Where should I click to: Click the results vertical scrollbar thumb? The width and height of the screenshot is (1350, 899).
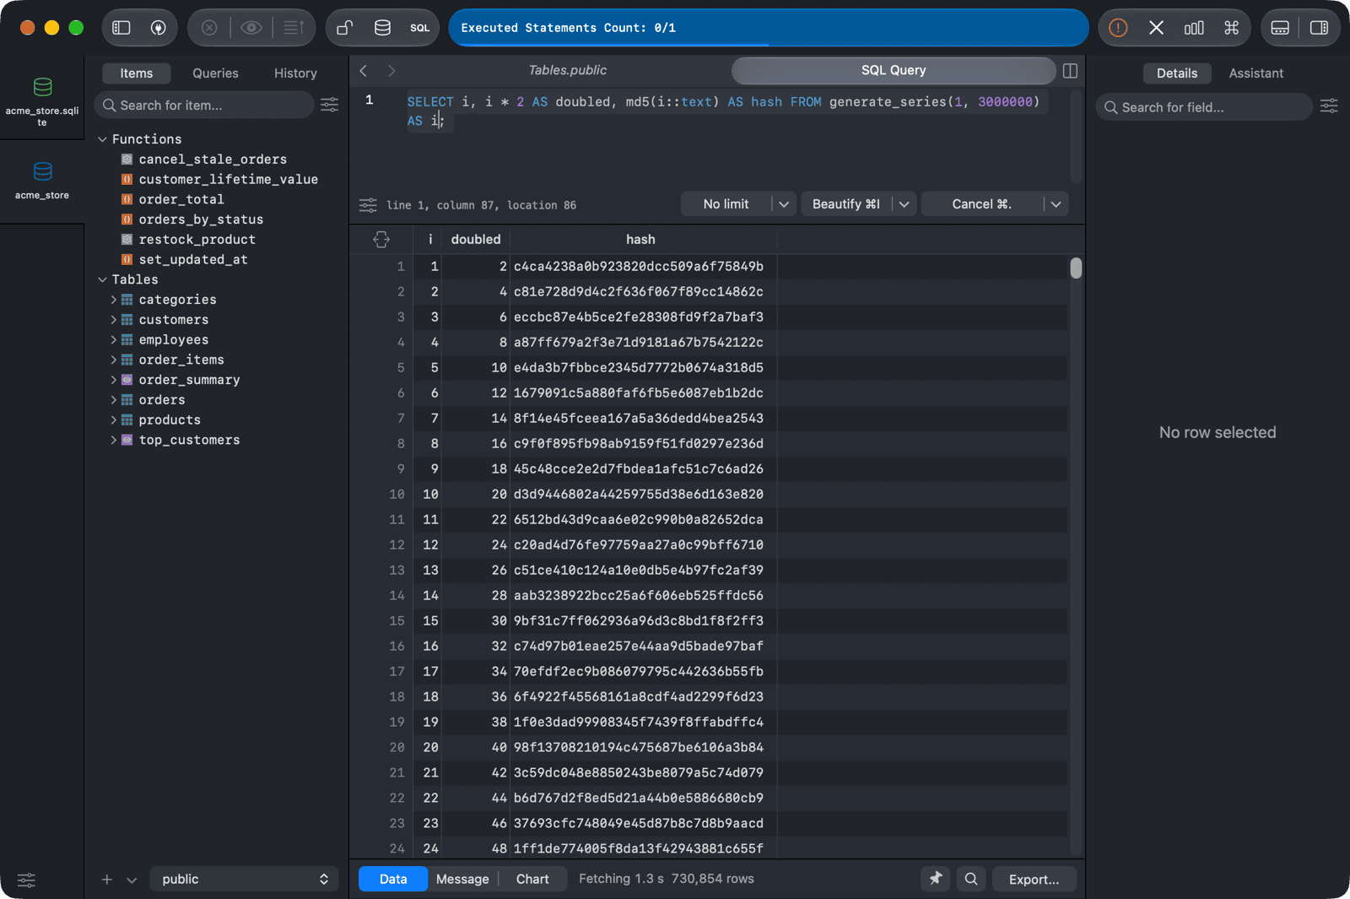point(1076,268)
